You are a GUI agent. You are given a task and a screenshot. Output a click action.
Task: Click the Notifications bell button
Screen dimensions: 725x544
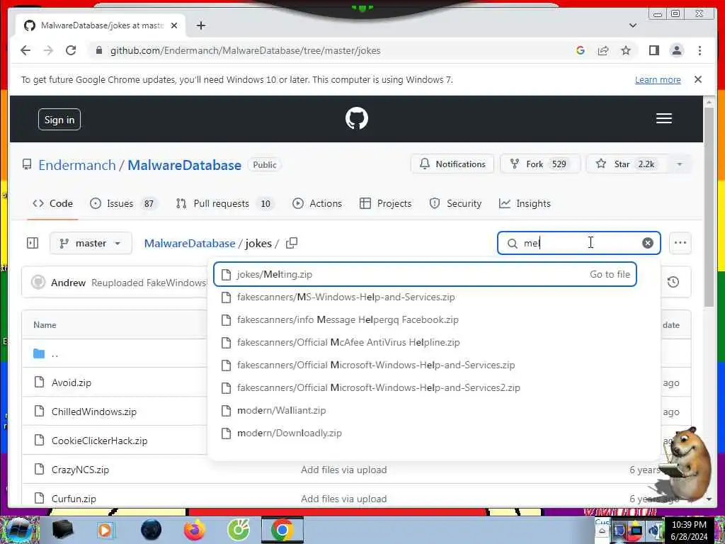point(452,164)
